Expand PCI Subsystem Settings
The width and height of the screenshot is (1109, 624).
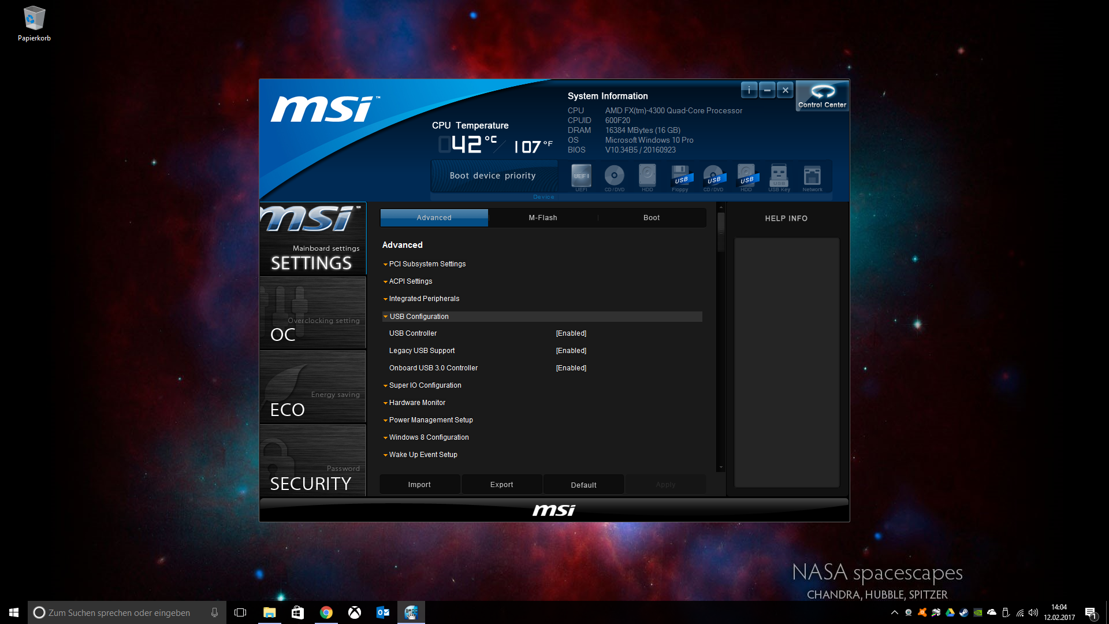click(427, 264)
